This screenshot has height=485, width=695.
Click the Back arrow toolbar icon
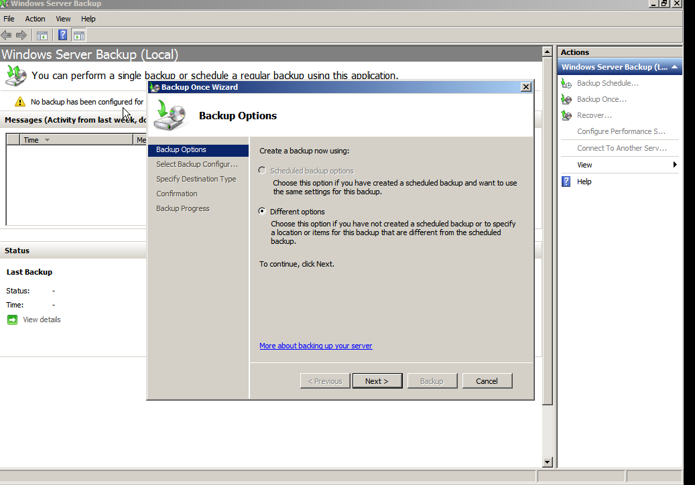pyautogui.click(x=7, y=35)
